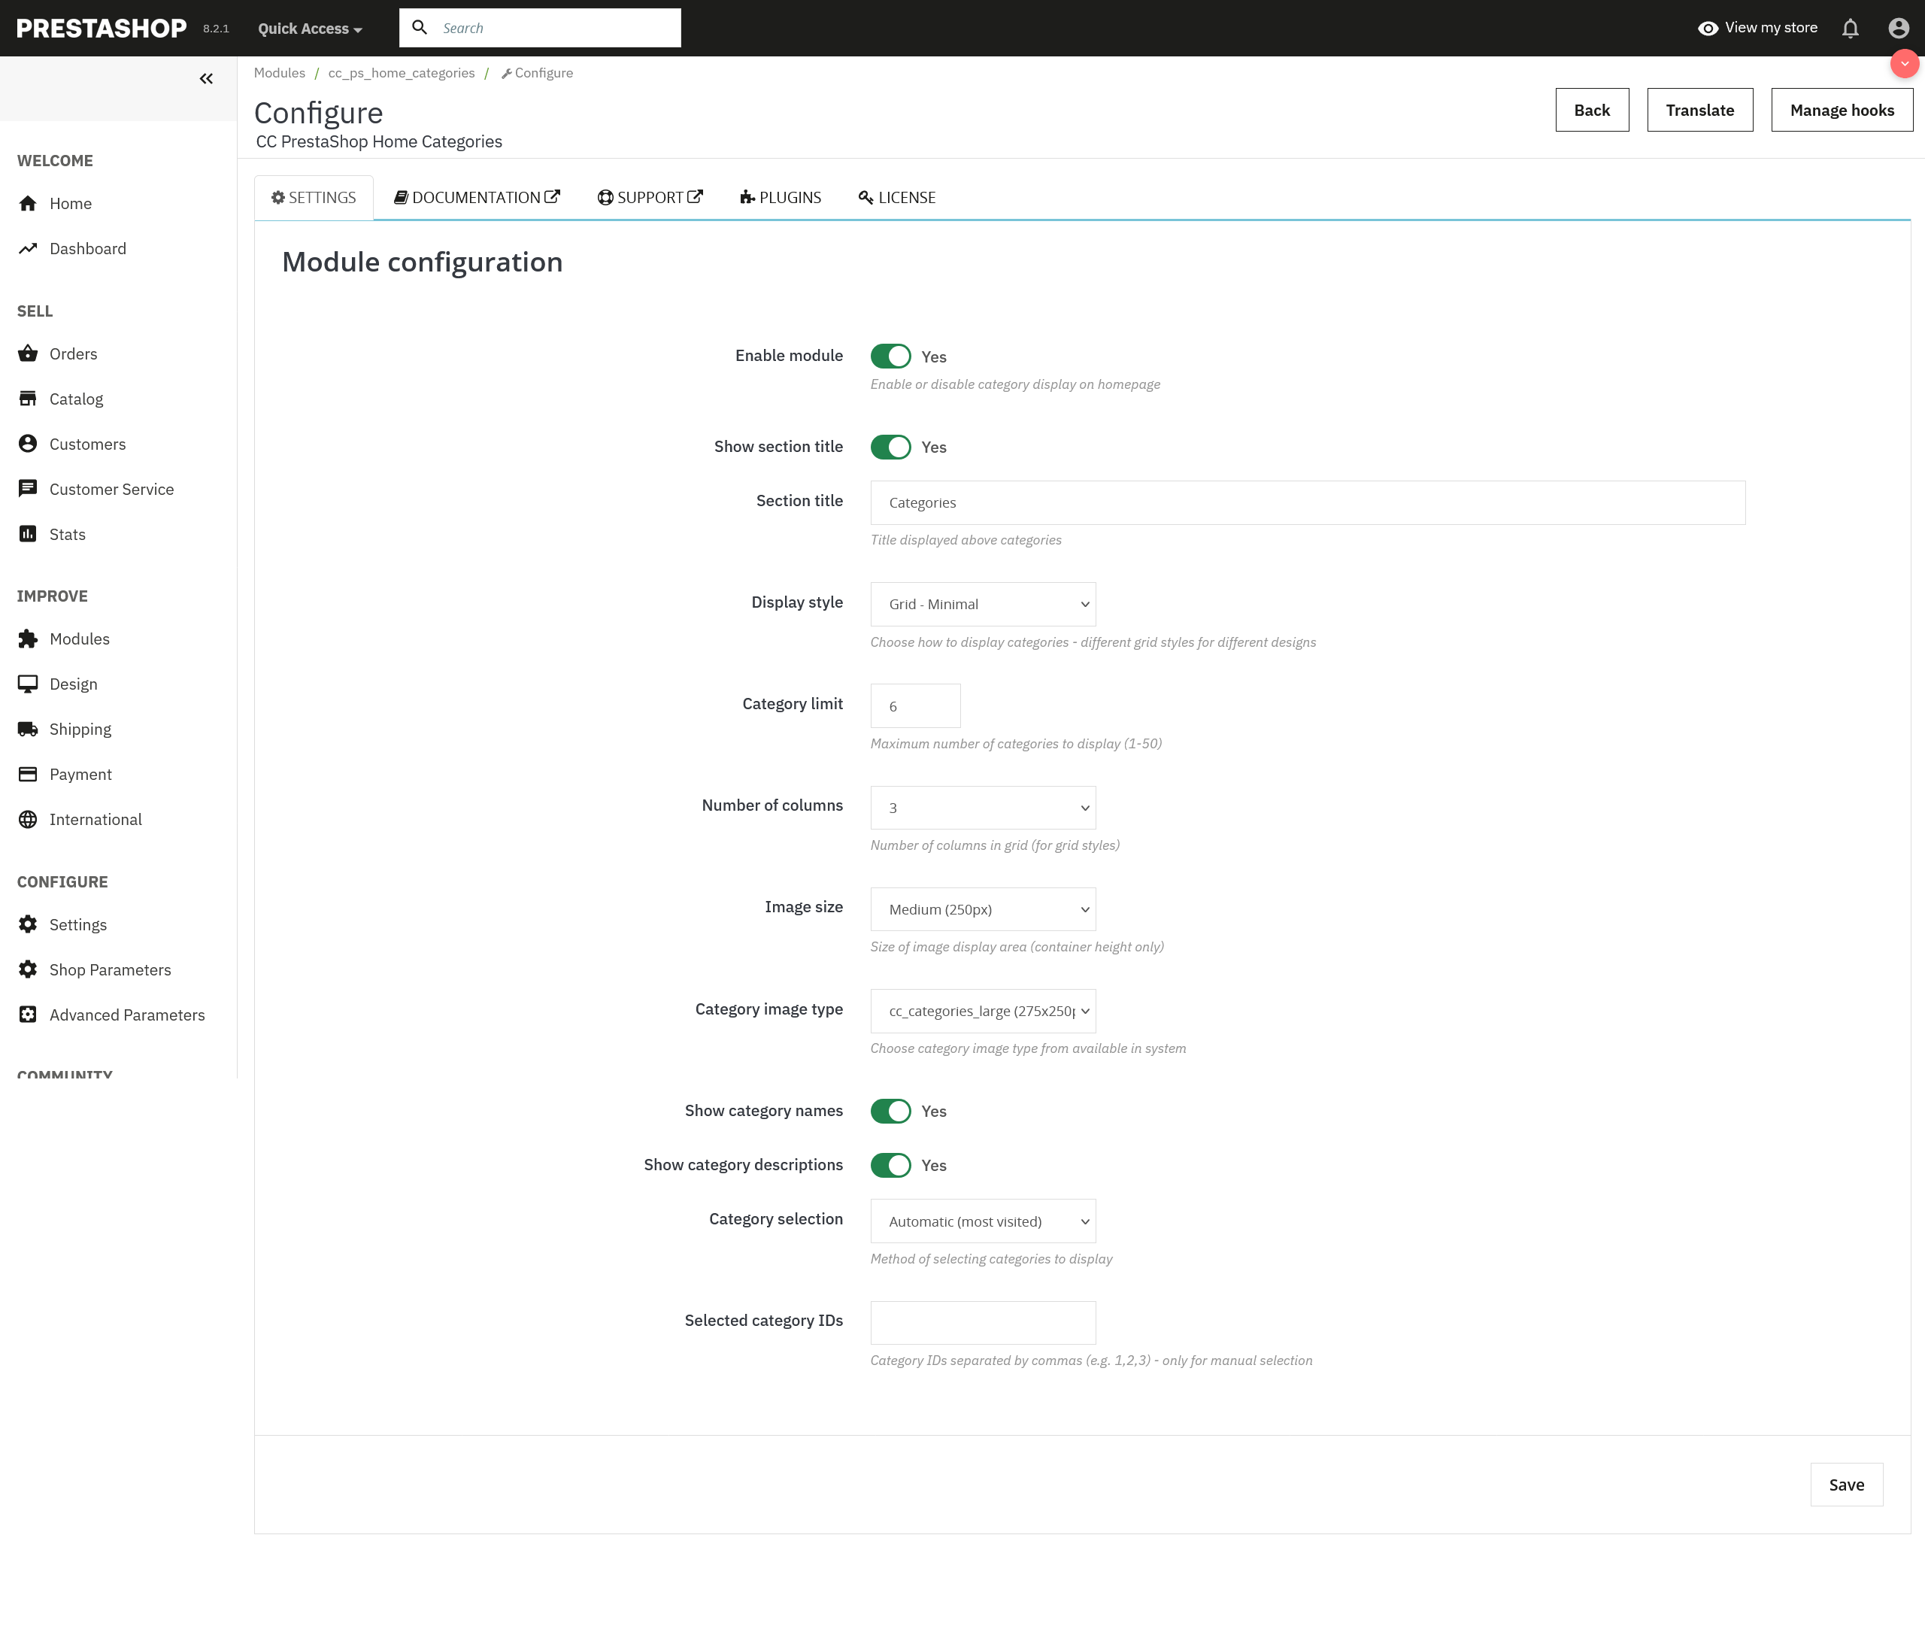Click the Save button
Screen dimensions: 1925x1629
pos(1845,1484)
